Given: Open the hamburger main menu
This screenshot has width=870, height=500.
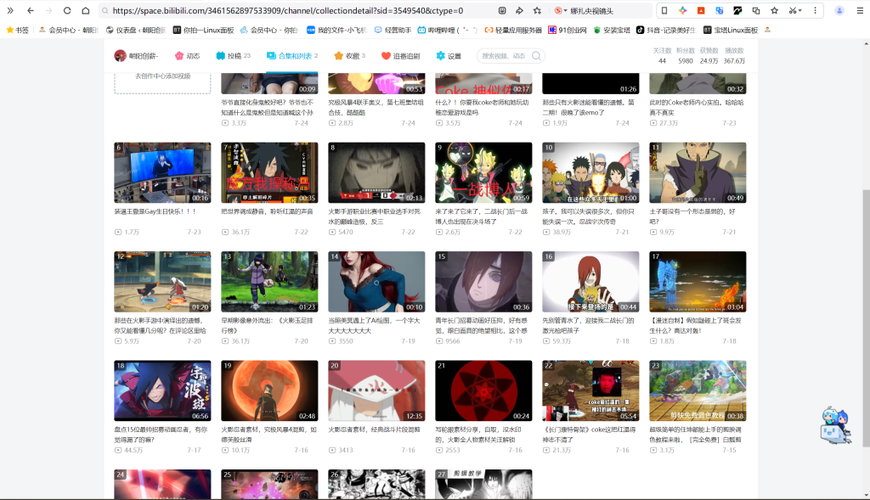Looking at the screenshot, I should [860, 10].
